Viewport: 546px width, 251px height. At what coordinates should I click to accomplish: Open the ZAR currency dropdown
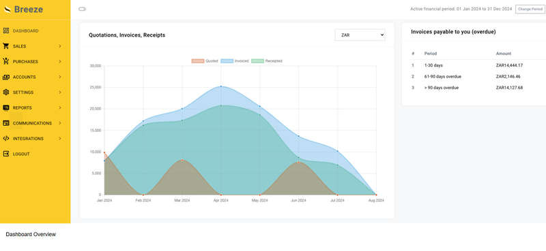click(360, 35)
